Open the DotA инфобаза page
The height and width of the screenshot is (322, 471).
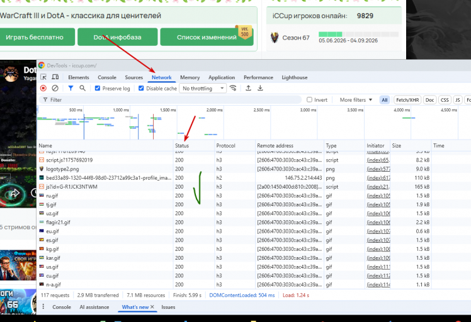(x=118, y=37)
